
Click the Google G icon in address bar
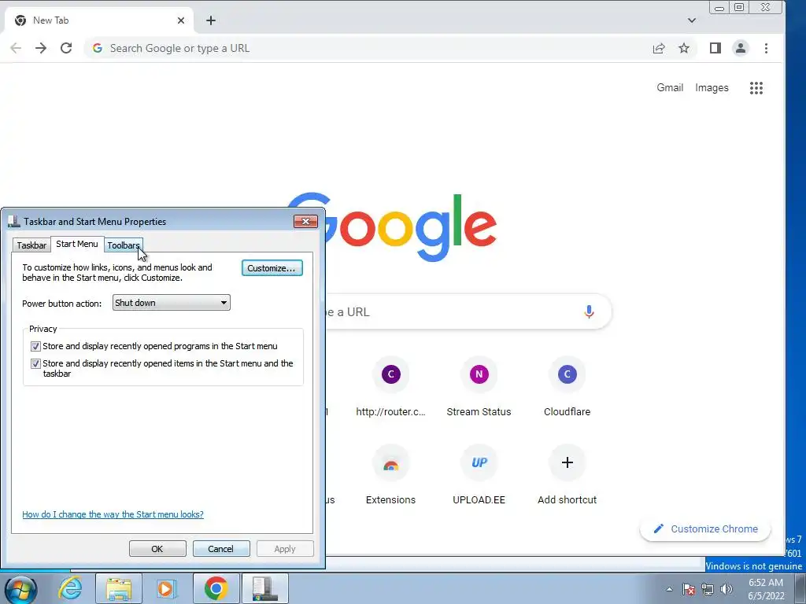tap(97, 48)
